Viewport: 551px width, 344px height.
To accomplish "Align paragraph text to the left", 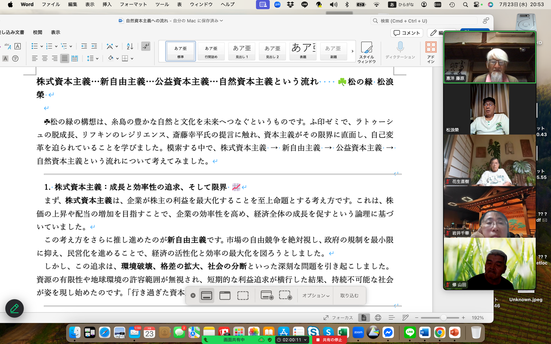I will pos(34,58).
